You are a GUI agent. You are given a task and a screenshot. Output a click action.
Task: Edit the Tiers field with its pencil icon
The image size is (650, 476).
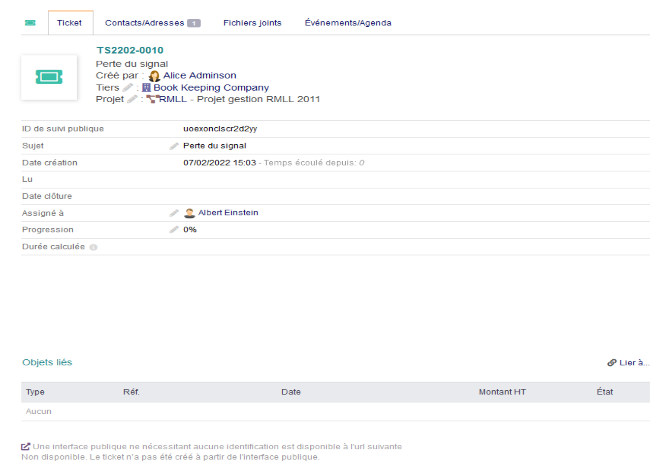point(128,87)
